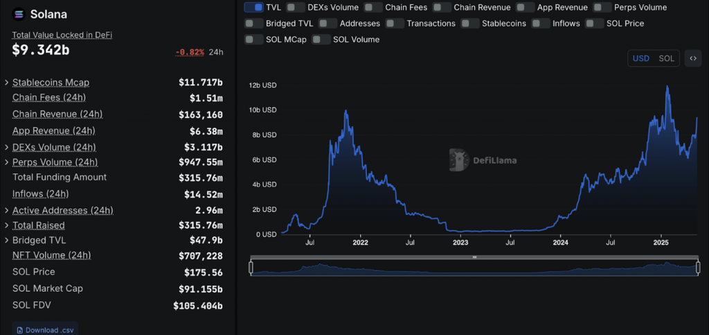
Task: Click Total Value Locked in DeFi label
Action: (x=62, y=35)
